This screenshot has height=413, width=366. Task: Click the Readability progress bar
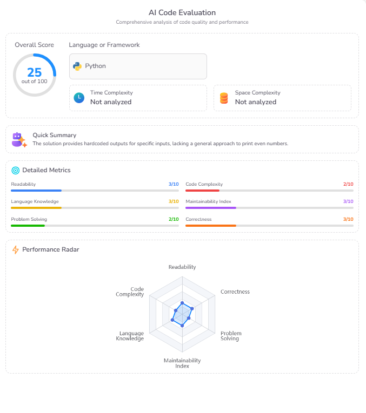point(95,191)
